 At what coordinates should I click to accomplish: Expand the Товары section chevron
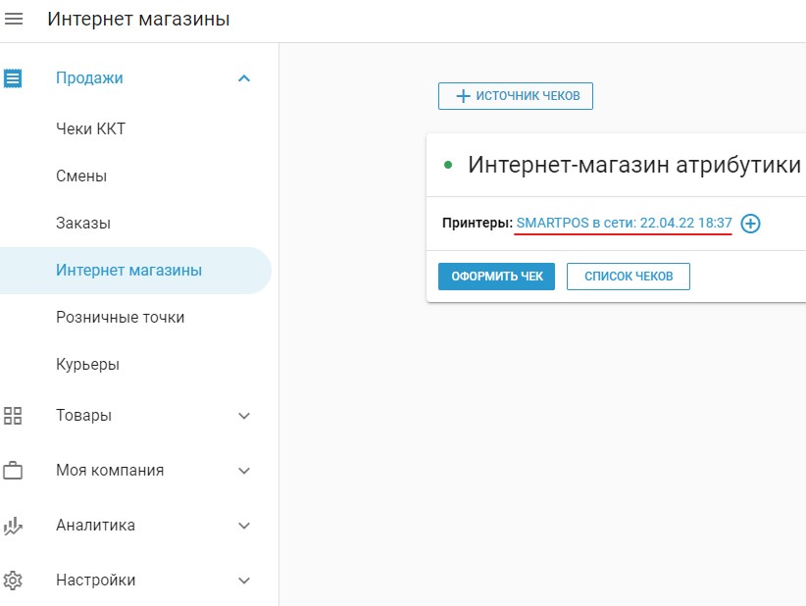pos(244,416)
